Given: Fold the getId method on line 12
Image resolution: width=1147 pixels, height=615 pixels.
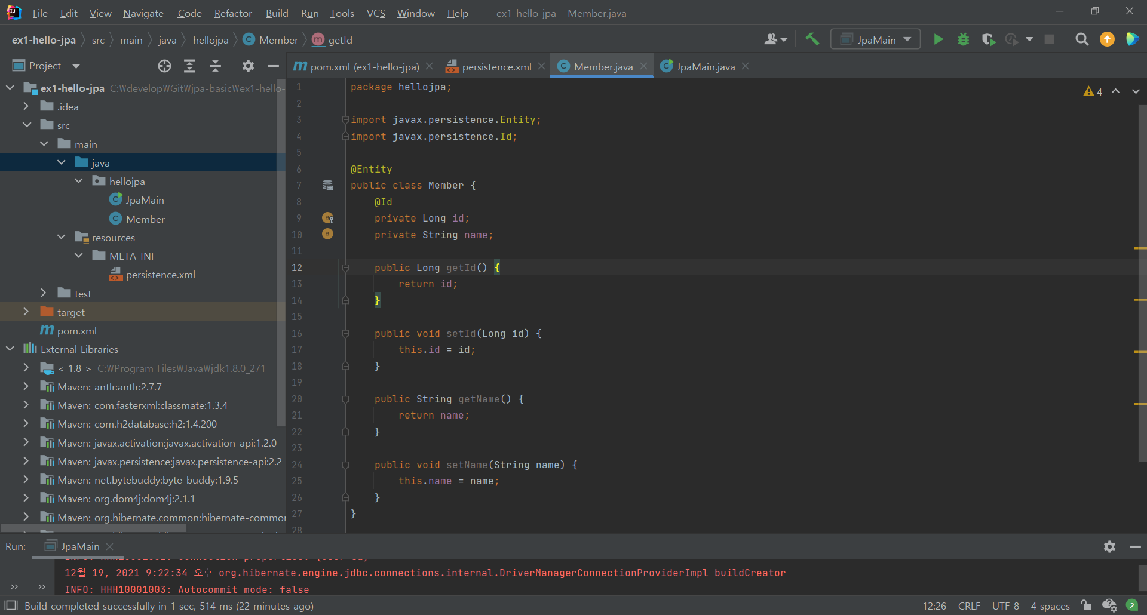Looking at the screenshot, I should [x=345, y=268].
